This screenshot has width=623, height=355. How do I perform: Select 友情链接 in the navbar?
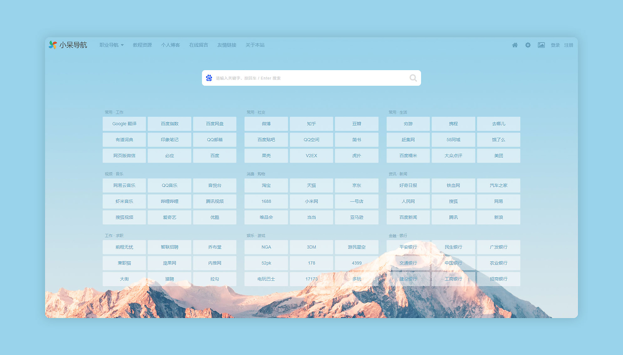click(x=227, y=45)
